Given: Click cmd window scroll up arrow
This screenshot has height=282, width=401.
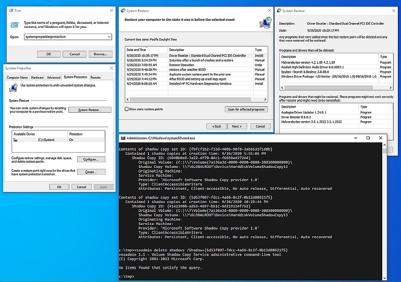Looking at the screenshot, I should coord(385,145).
